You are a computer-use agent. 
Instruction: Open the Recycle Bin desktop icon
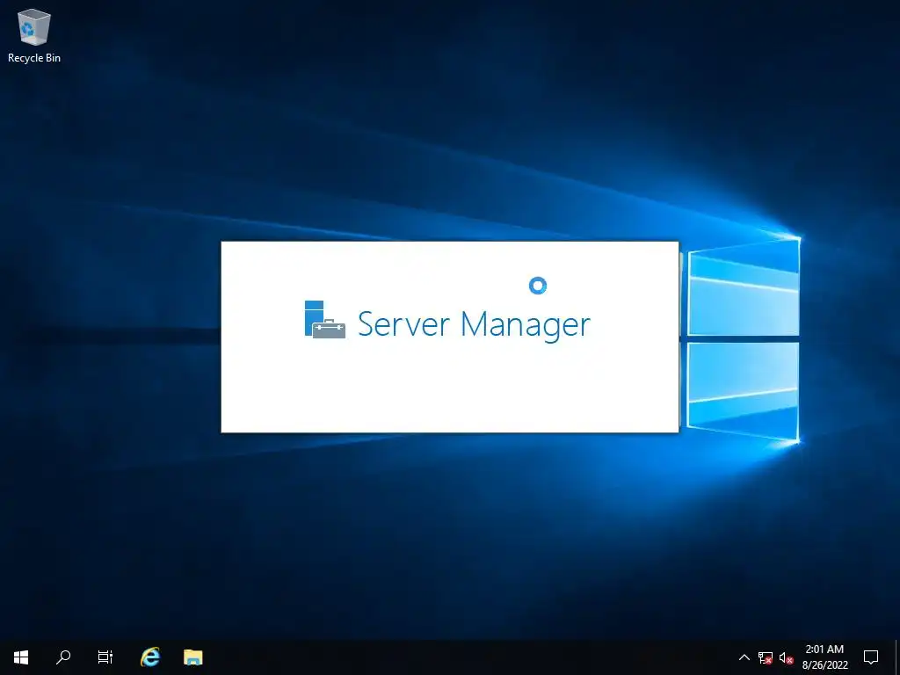[34, 35]
